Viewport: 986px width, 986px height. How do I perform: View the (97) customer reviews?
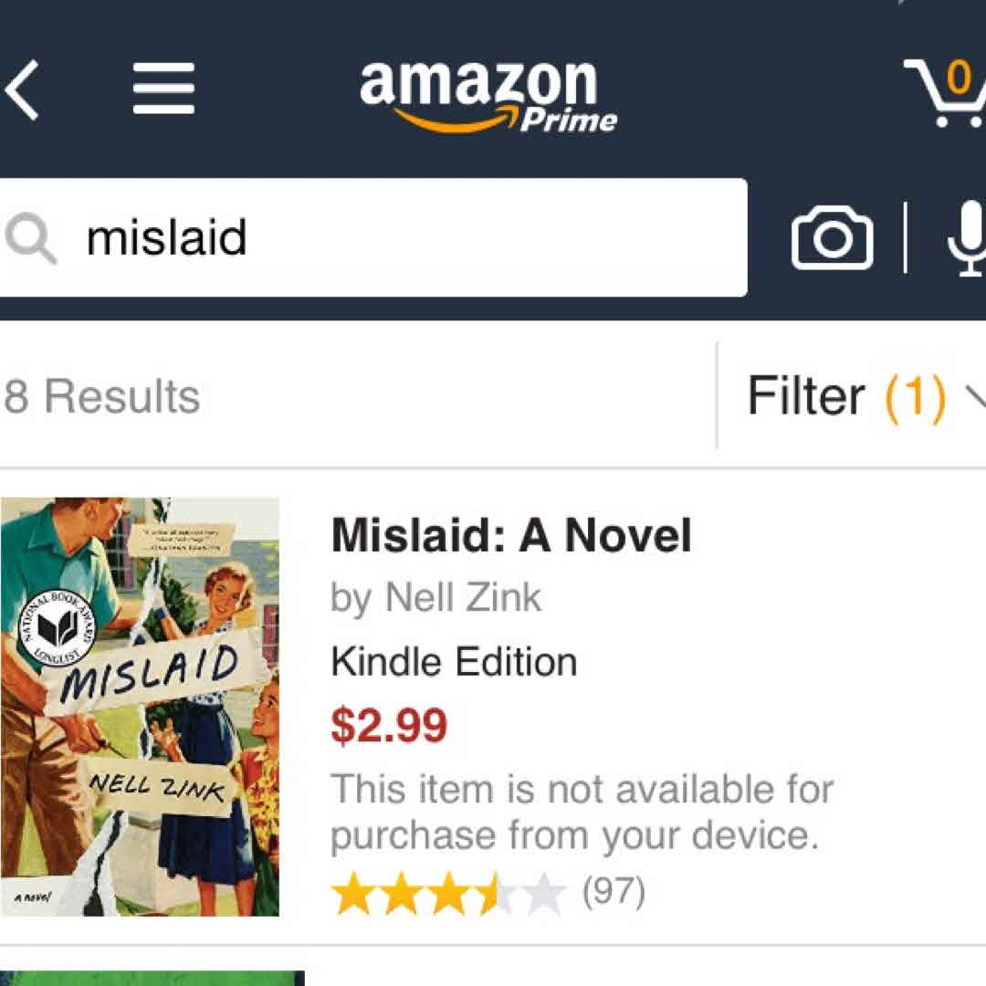coord(614,891)
